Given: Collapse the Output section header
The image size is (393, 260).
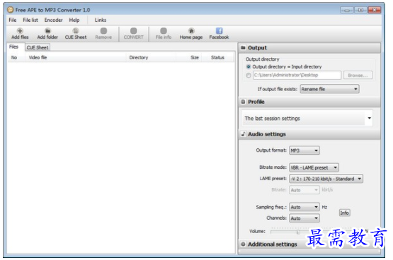Looking at the screenshot, I should [309, 47].
